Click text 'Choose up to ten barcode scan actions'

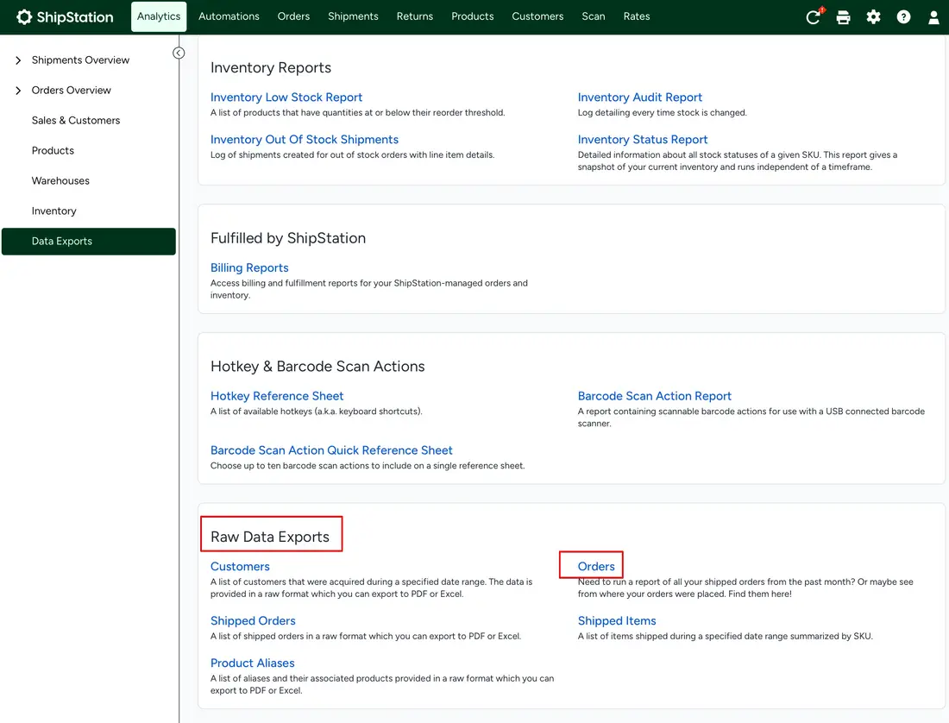coord(289,466)
